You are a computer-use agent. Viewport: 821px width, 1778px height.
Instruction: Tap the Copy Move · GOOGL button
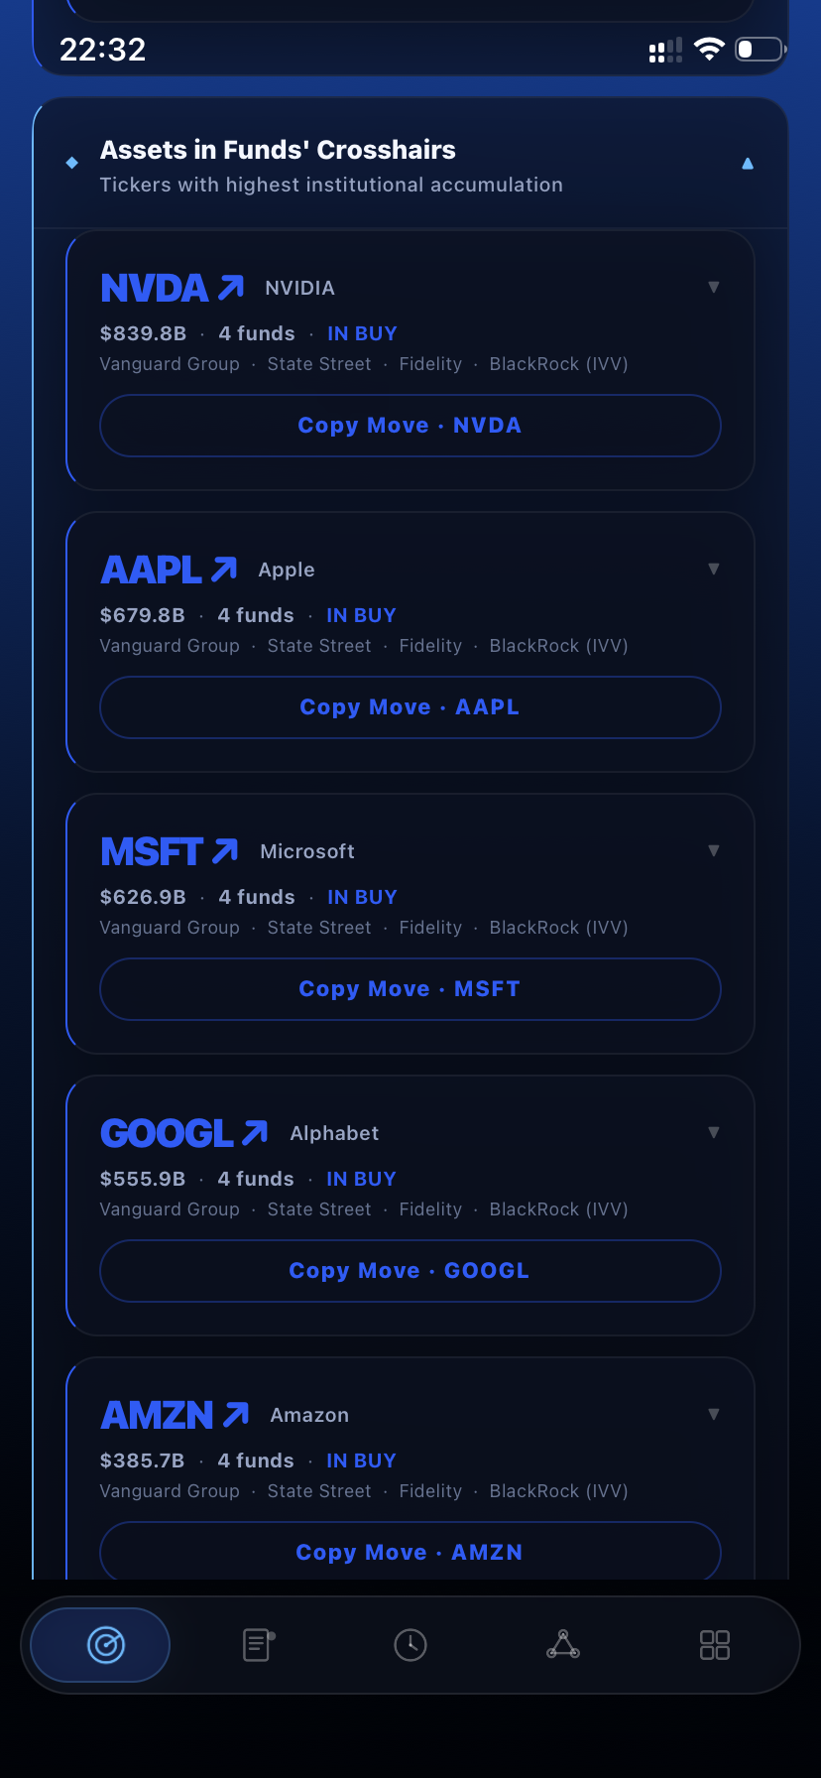point(410,1271)
